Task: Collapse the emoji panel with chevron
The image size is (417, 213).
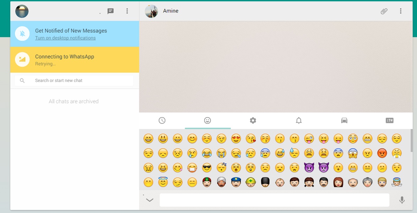Action: [150, 200]
